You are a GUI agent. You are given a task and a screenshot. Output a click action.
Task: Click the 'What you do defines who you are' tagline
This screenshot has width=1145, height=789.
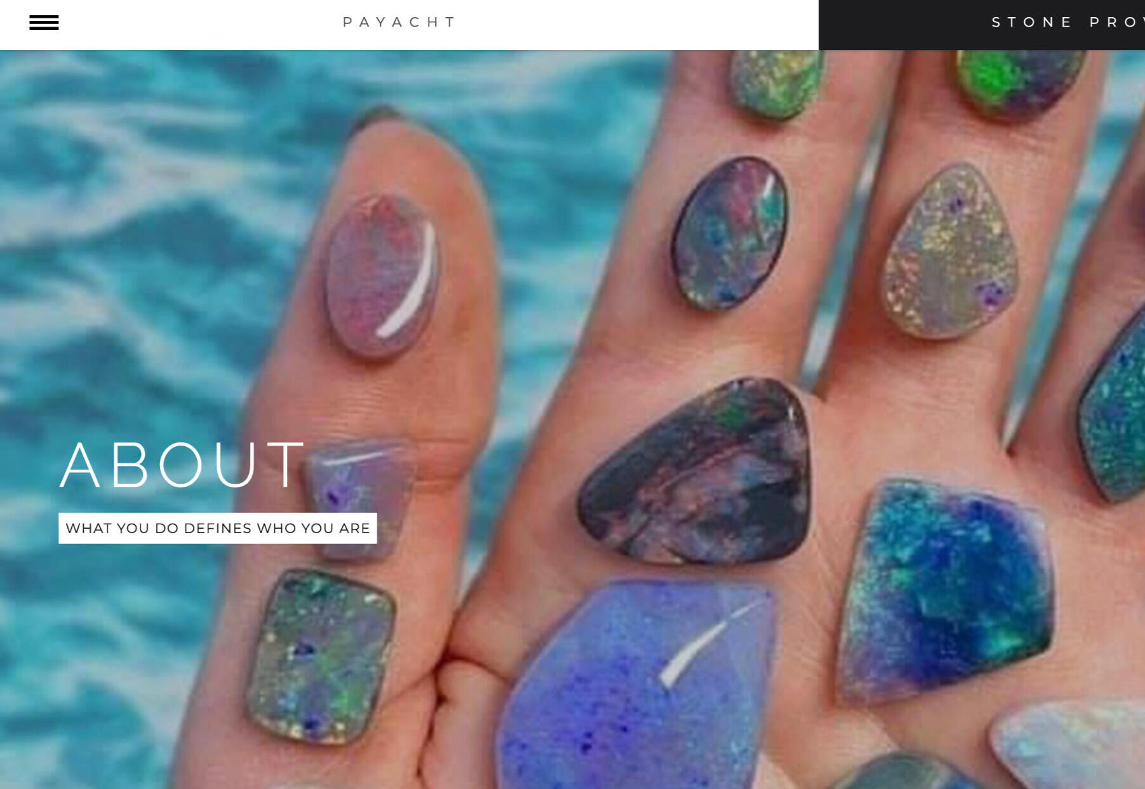pyautogui.click(x=218, y=528)
